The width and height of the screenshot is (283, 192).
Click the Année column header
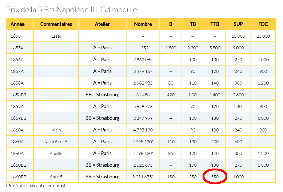(x=17, y=24)
